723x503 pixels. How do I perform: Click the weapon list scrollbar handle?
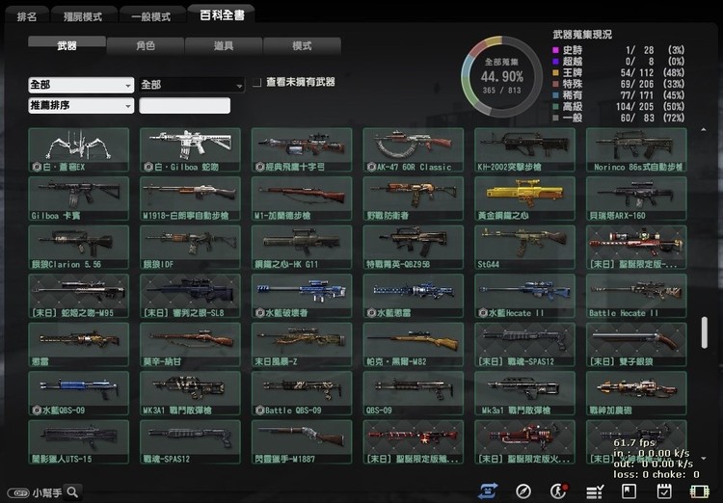tap(704, 332)
